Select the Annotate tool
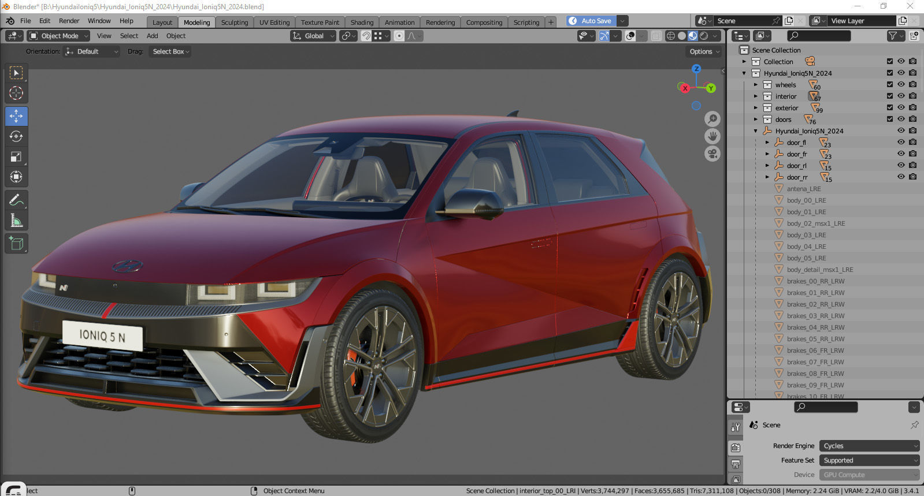This screenshot has width=924, height=496. coord(16,200)
